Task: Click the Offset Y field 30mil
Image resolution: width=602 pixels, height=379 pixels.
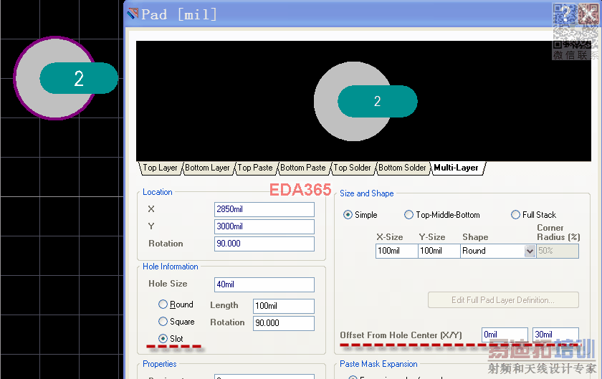Action: tap(555, 335)
